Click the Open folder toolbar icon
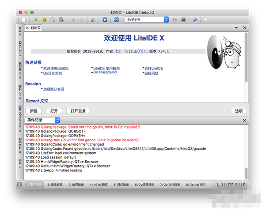 [x=44, y=19]
